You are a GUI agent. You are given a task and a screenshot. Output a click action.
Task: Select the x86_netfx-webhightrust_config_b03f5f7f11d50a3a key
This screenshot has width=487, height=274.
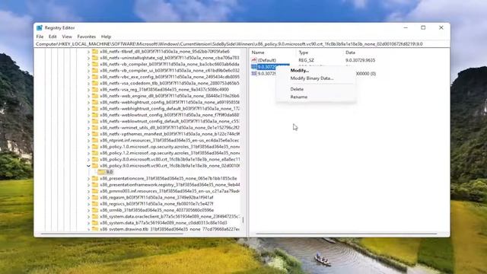pos(170,102)
